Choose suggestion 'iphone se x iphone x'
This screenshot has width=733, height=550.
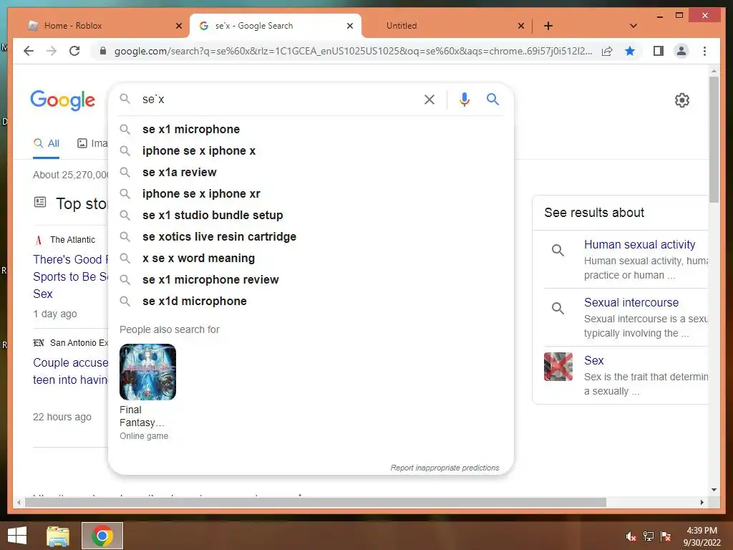[311, 150]
